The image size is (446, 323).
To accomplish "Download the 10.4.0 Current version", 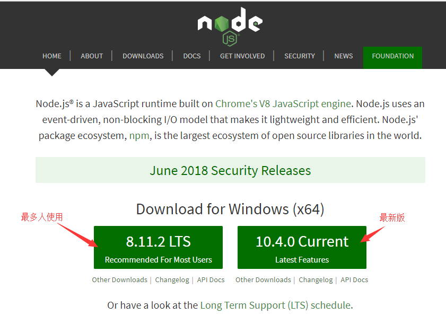I will (302, 248).
